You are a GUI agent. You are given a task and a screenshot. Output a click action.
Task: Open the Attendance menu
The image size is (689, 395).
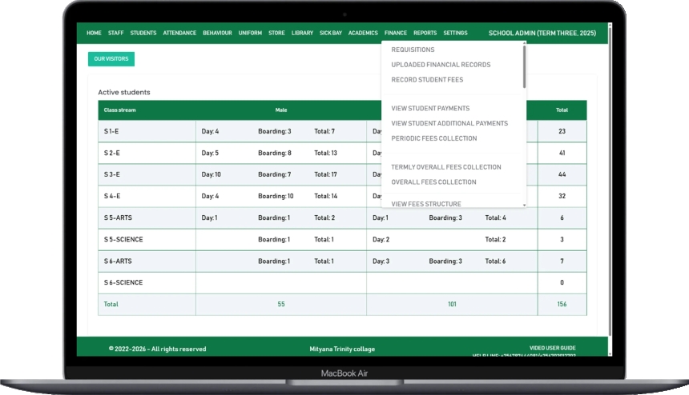(179, 33)
